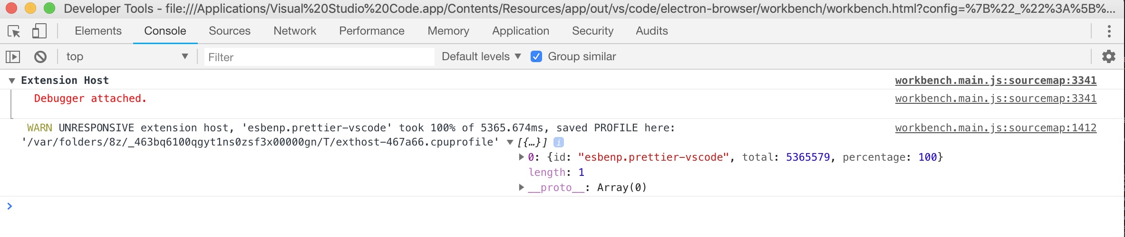Click the green macOS maximize button
This screenshot has height=237, width=1125.
point(49,9)
